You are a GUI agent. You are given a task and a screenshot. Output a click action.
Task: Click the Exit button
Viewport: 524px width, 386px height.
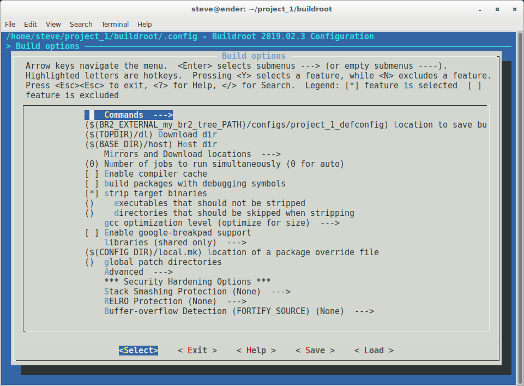(x=197, y=351)
